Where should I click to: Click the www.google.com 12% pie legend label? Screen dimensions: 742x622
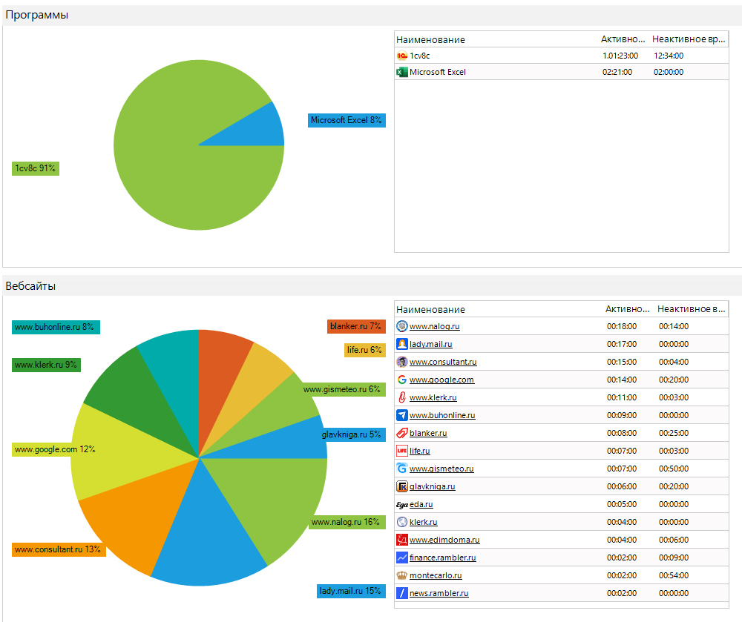pyautogui.click(x=55, y=449)
